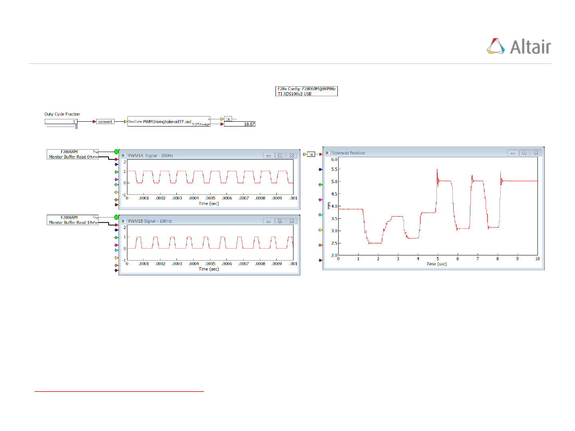The image size is (575, 431).
Task: Maximize the Solenoid Position plot window
Action: pyautogui.click(x=525, y=153)
